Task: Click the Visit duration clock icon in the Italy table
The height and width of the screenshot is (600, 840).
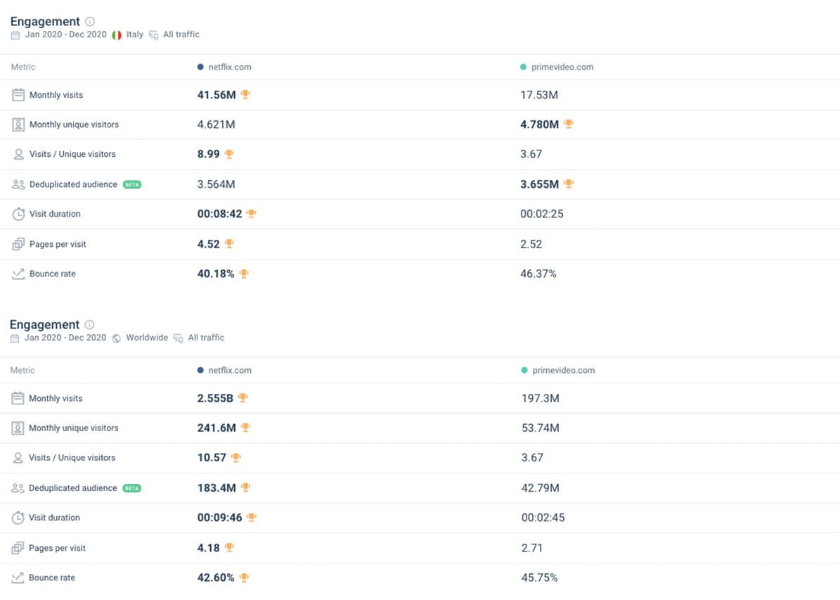Action: pos(18,214)
